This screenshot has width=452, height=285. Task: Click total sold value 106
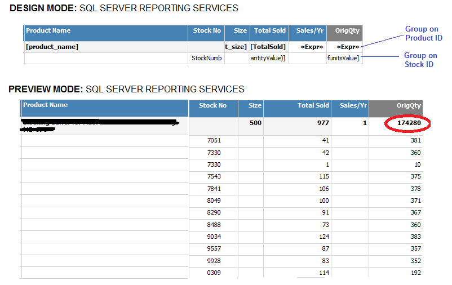(324, 189)
